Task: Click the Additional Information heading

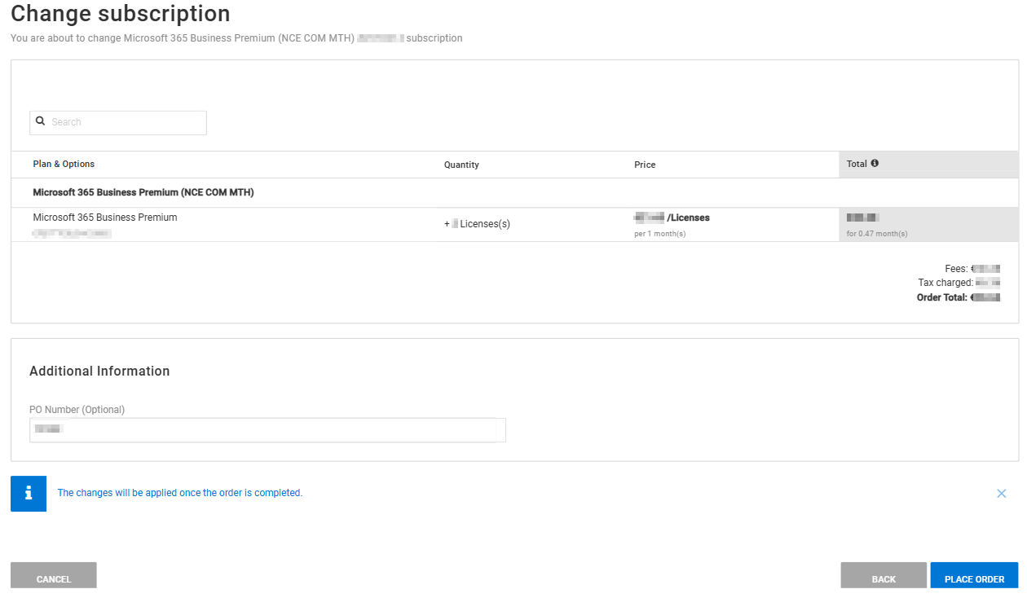Action: [x=99, y=371]
